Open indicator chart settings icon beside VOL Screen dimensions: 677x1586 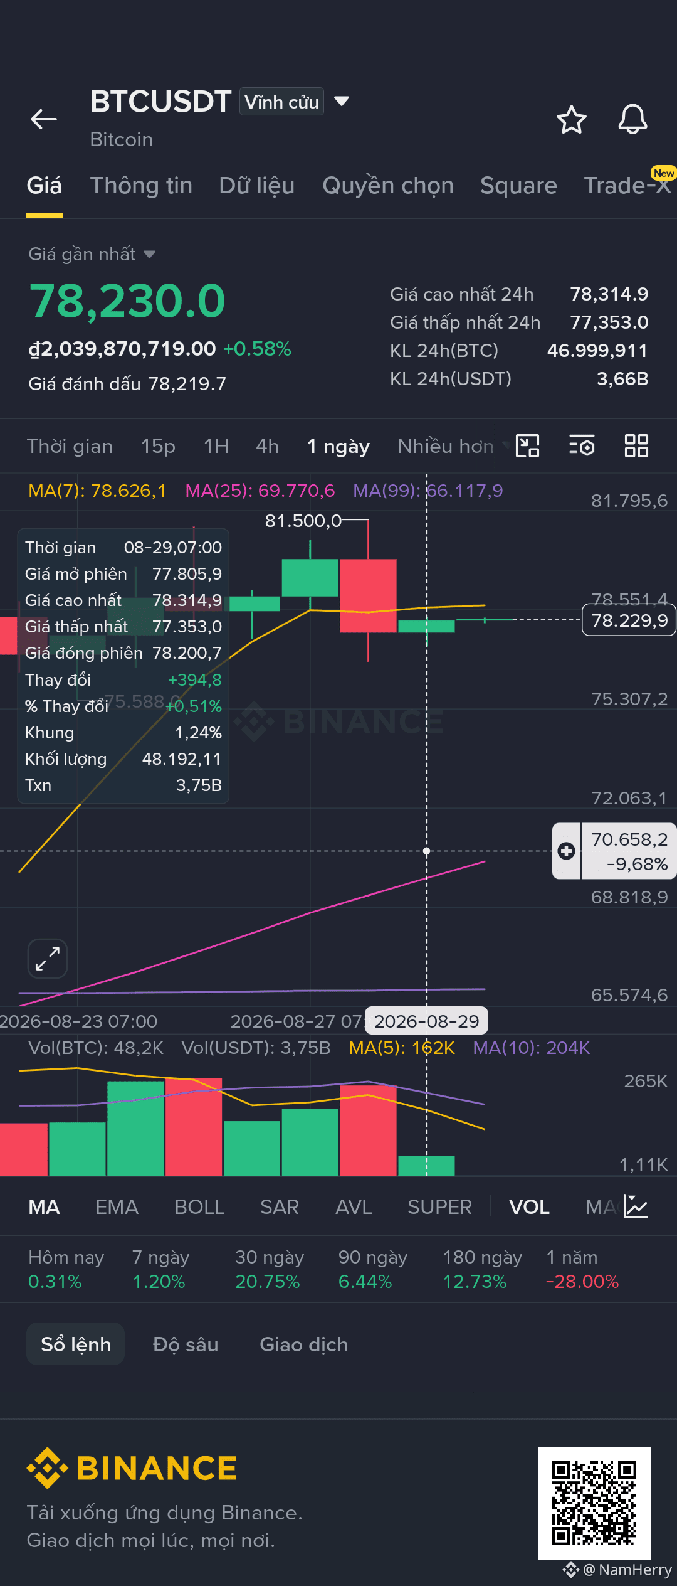[636, 1206]
